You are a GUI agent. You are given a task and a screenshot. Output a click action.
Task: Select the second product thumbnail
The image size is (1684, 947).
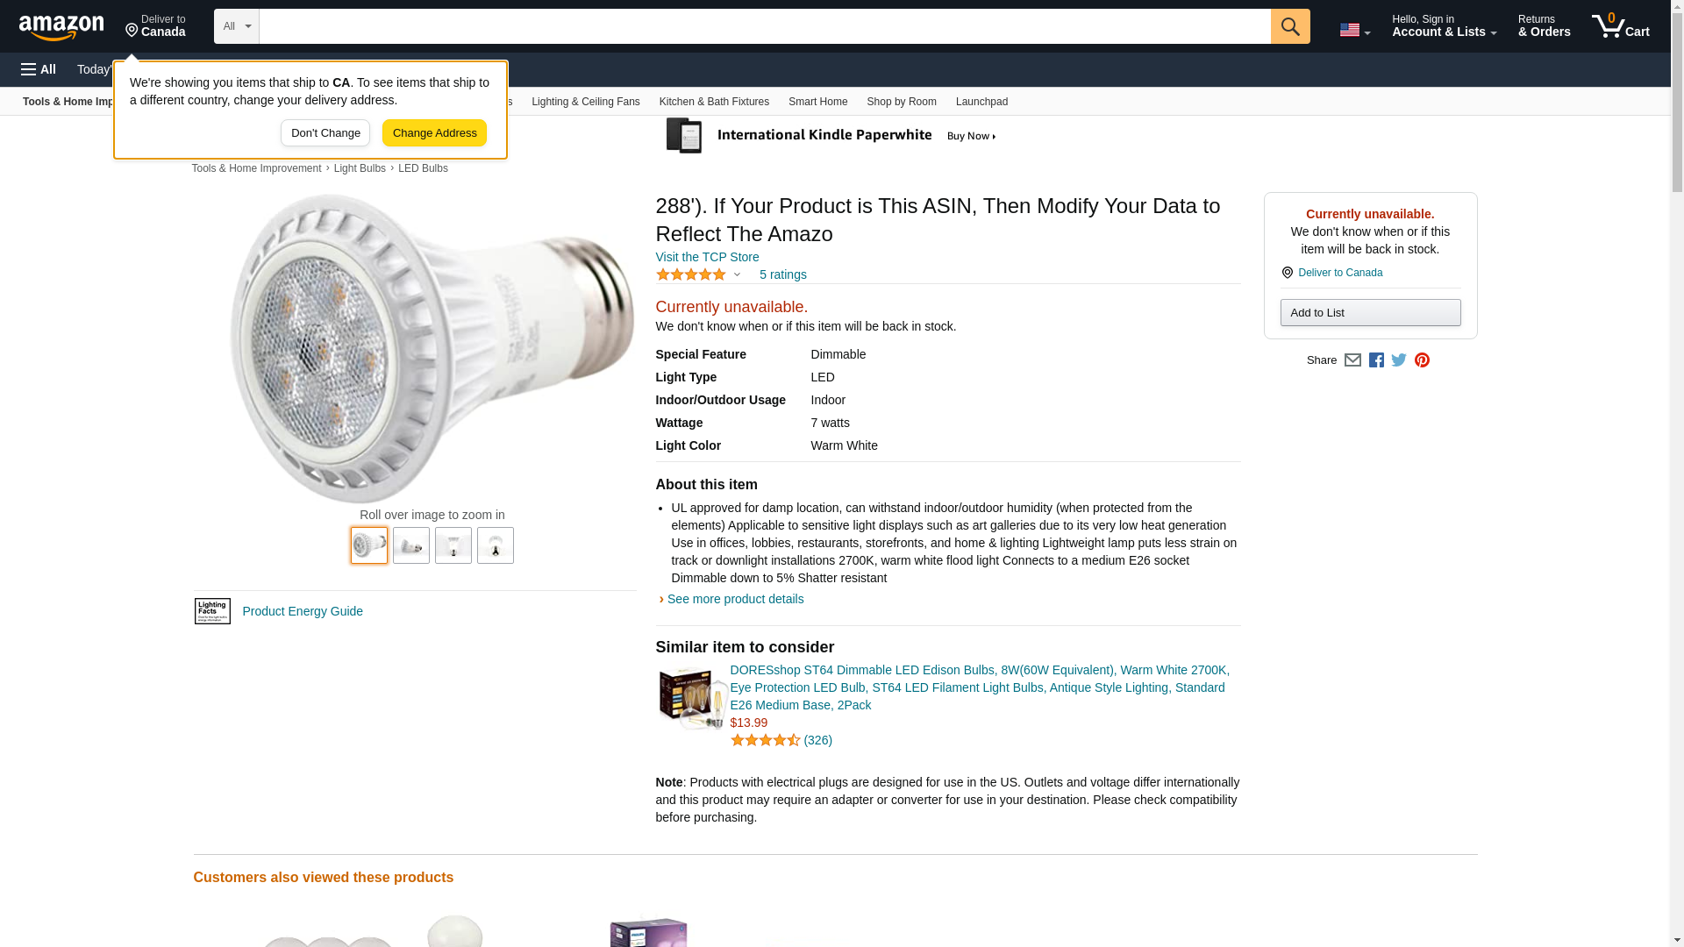coord(411,545)
